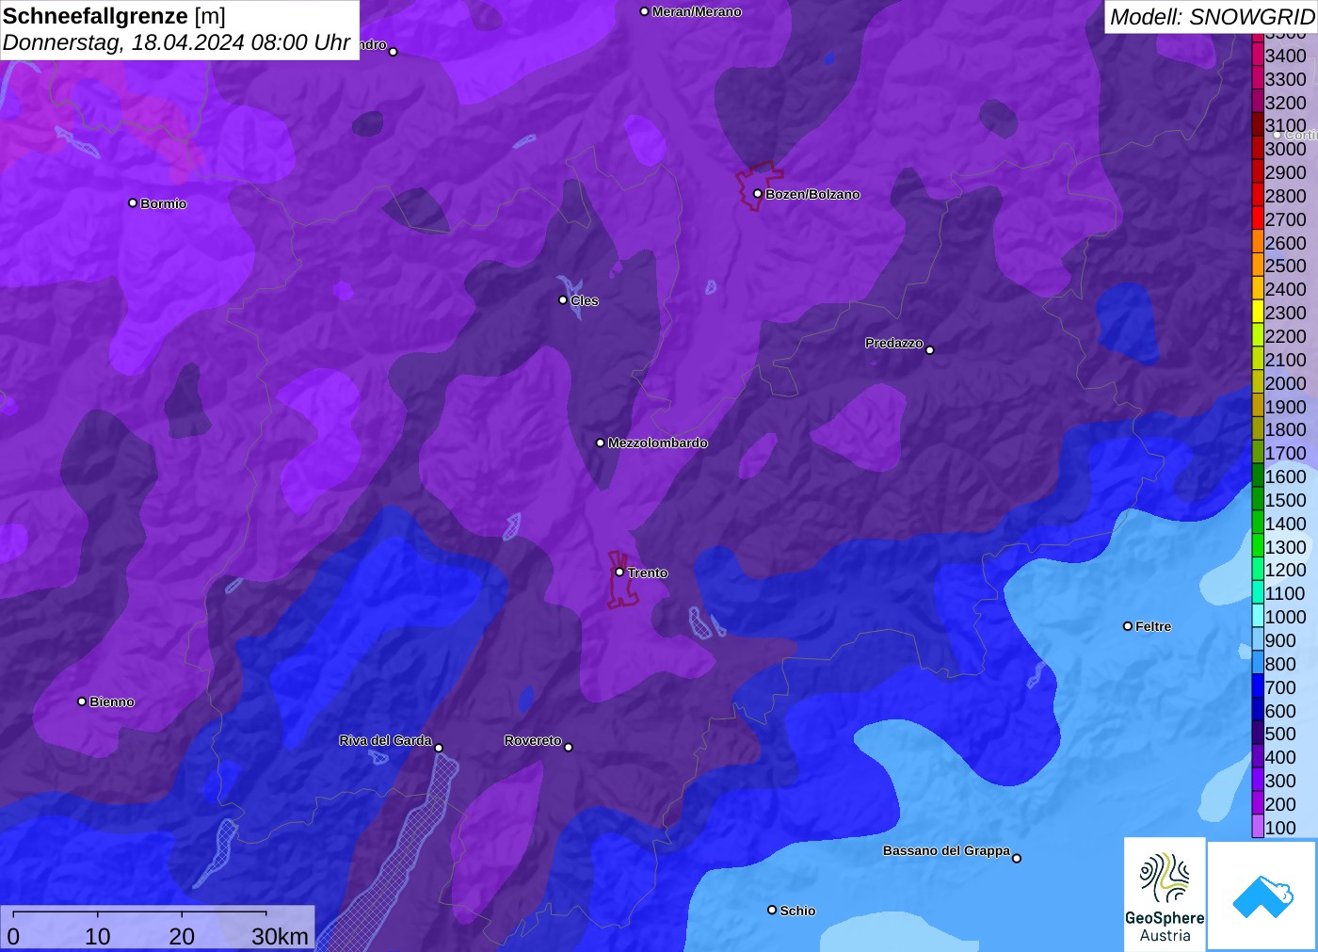Click the Bozen/Bolzano label text
1318x952 pixels.
pos(812,194)
